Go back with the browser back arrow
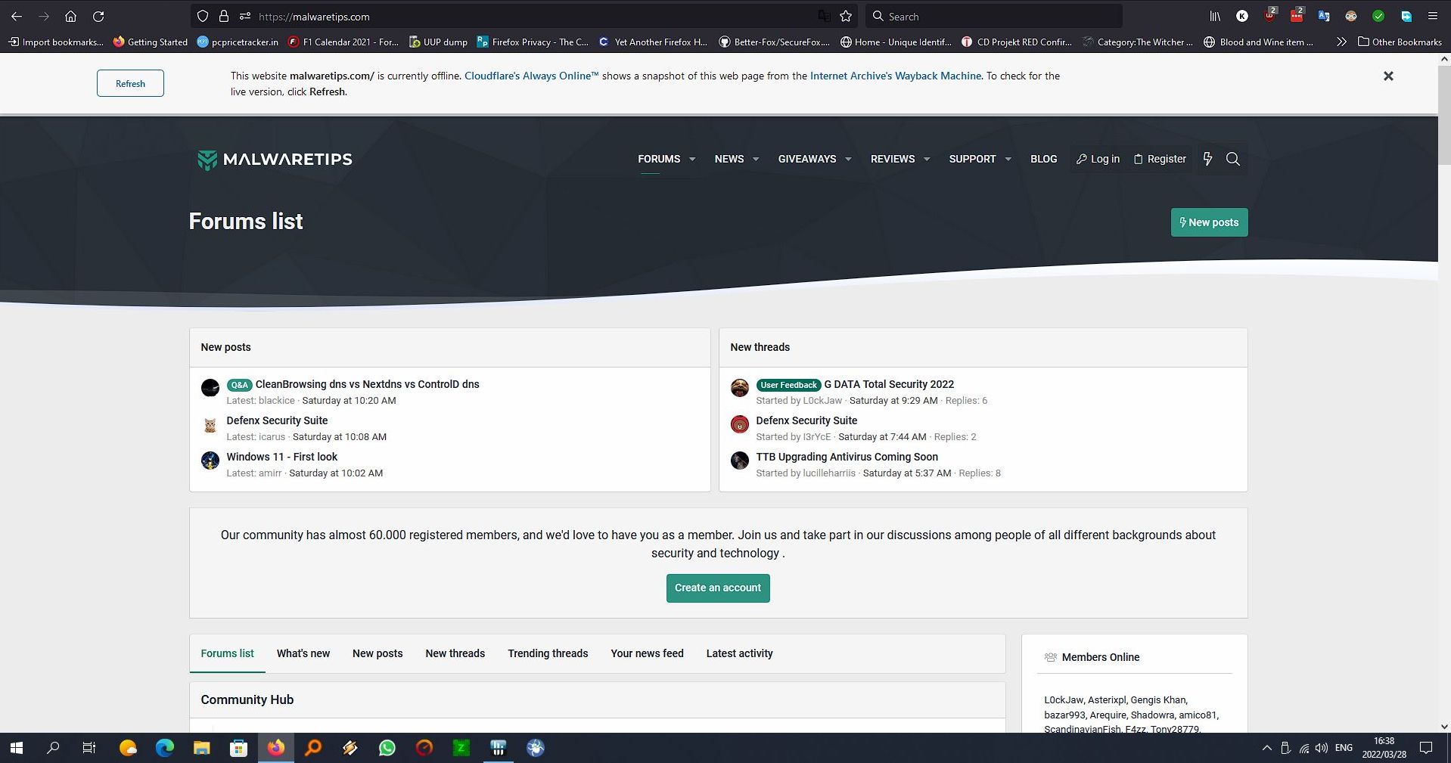This screenshot has height=763, width=1451. [16, 16]
